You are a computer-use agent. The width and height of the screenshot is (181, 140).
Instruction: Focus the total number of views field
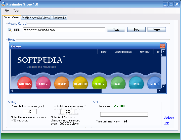point(67,112)
